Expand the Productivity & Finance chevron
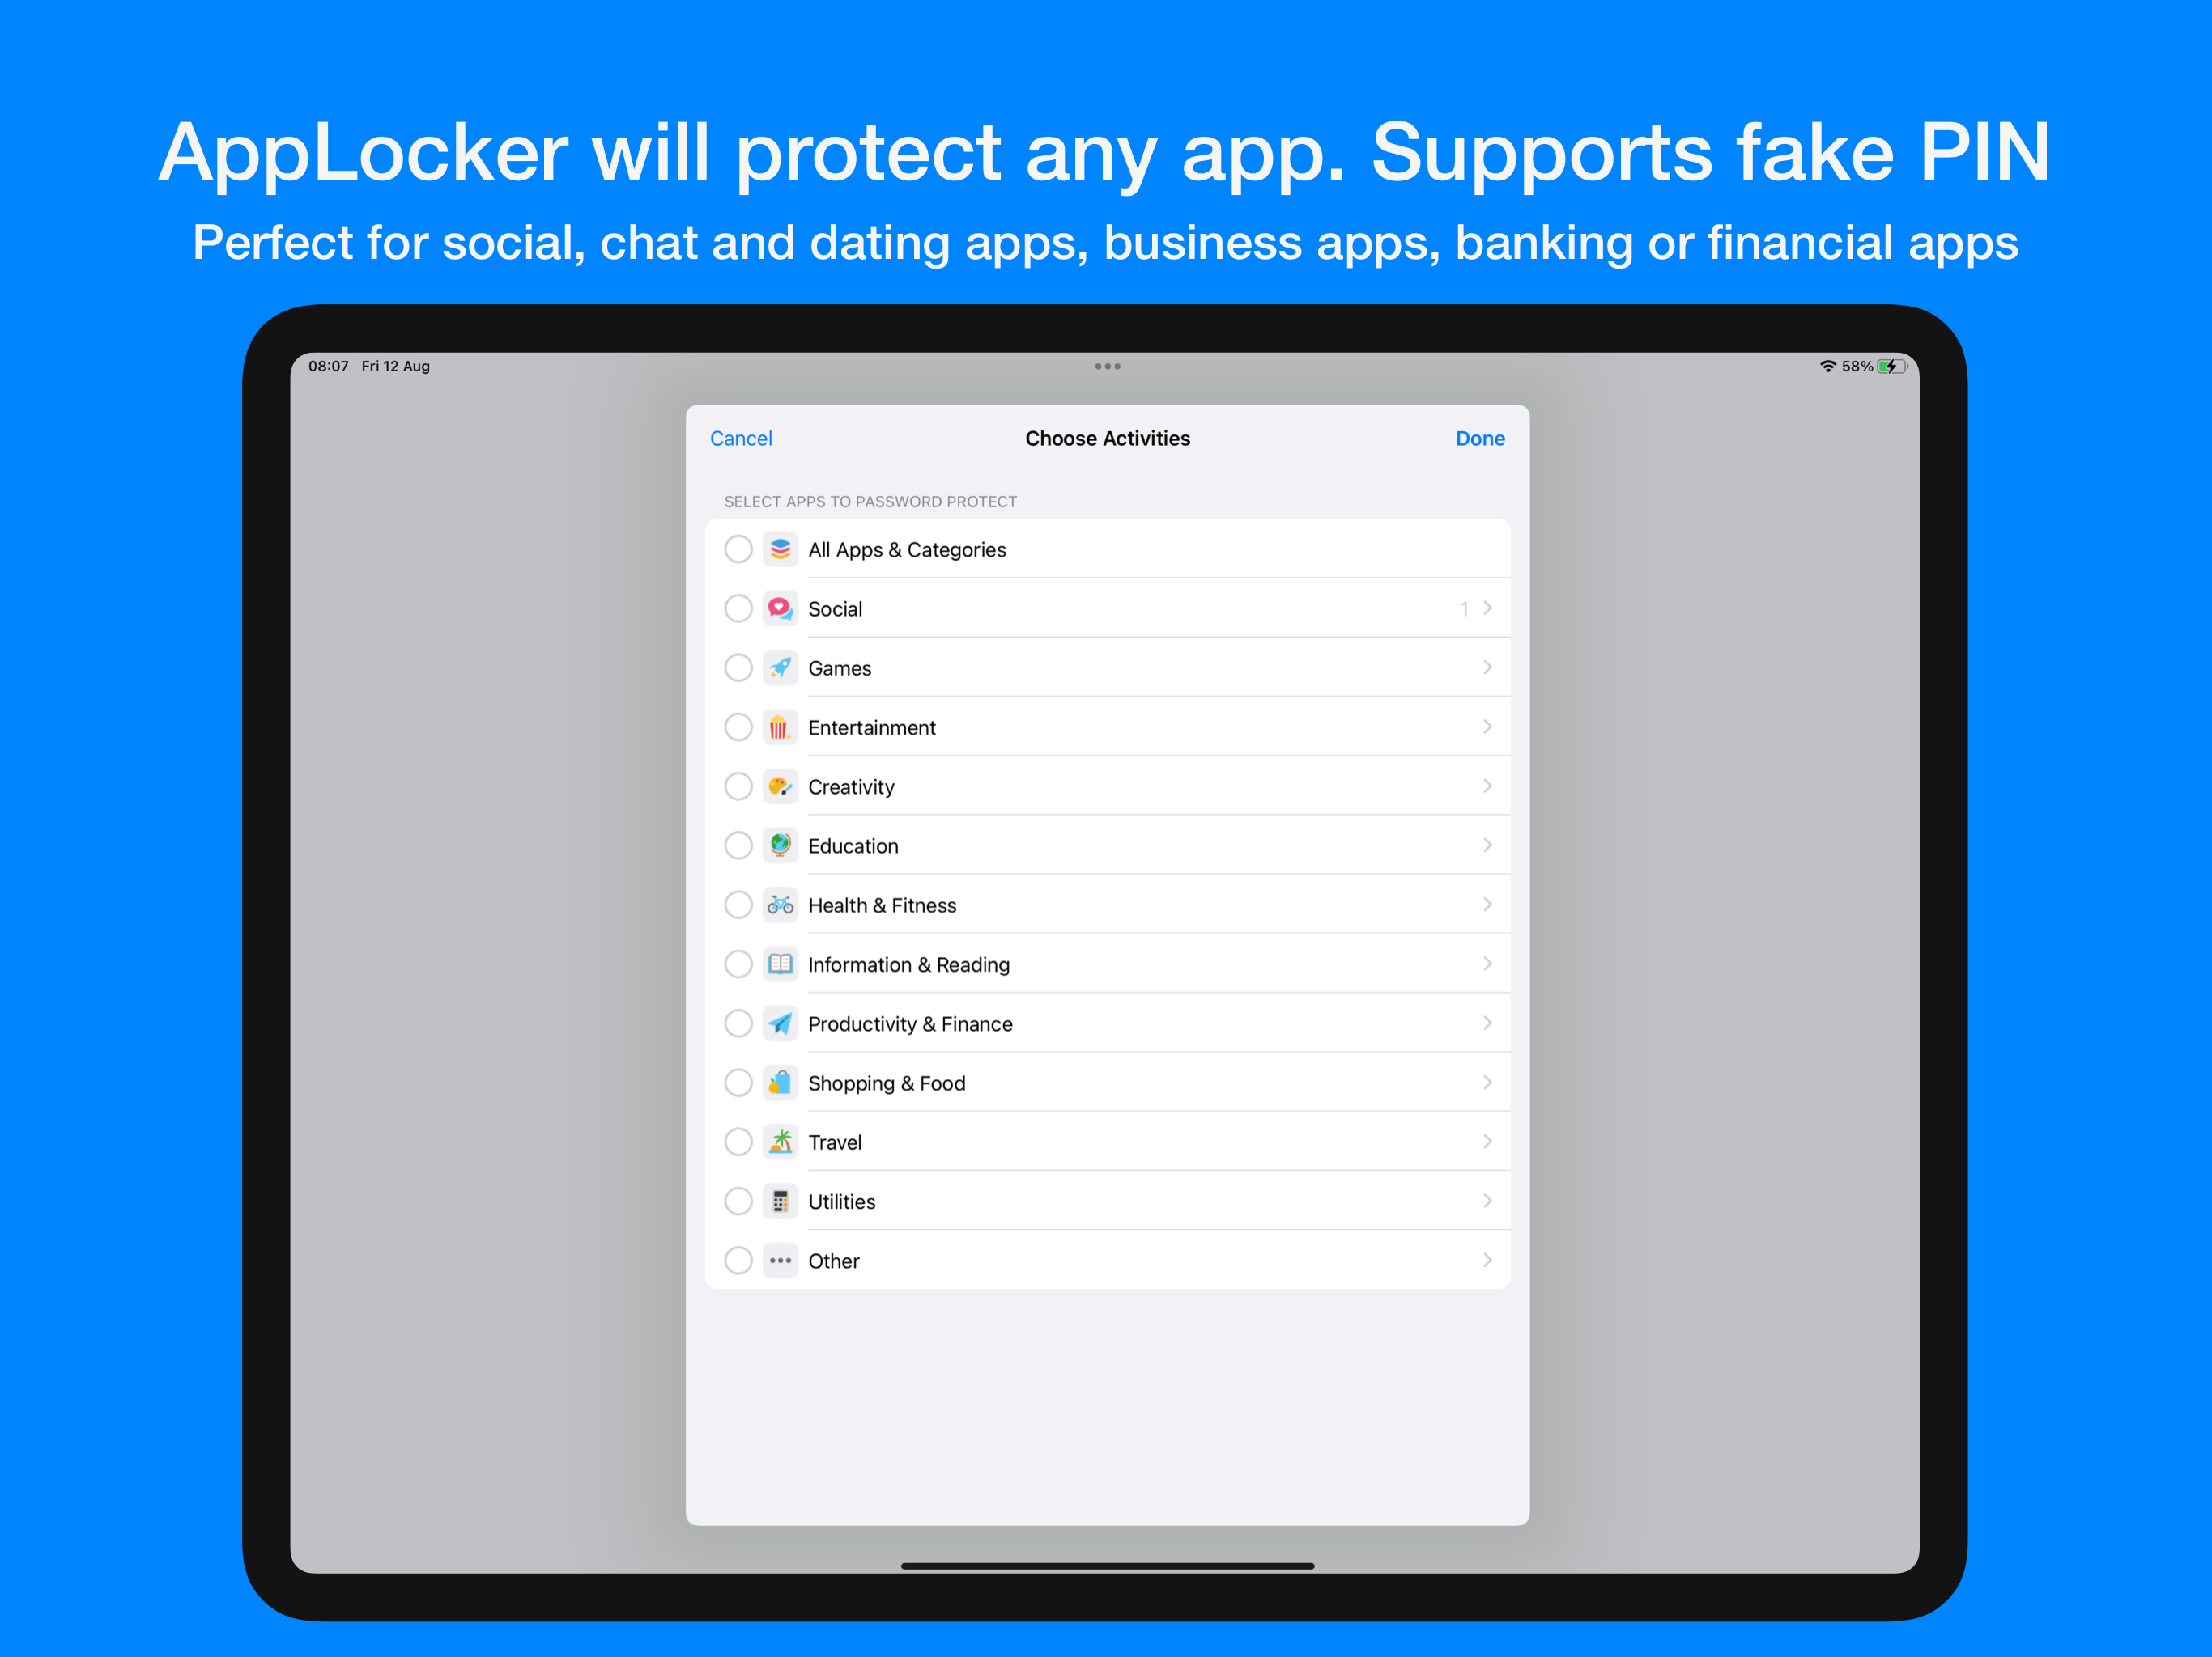Image resolution: width=2212 pixels, height=1657 pixels. [x=1487, y=1023]
